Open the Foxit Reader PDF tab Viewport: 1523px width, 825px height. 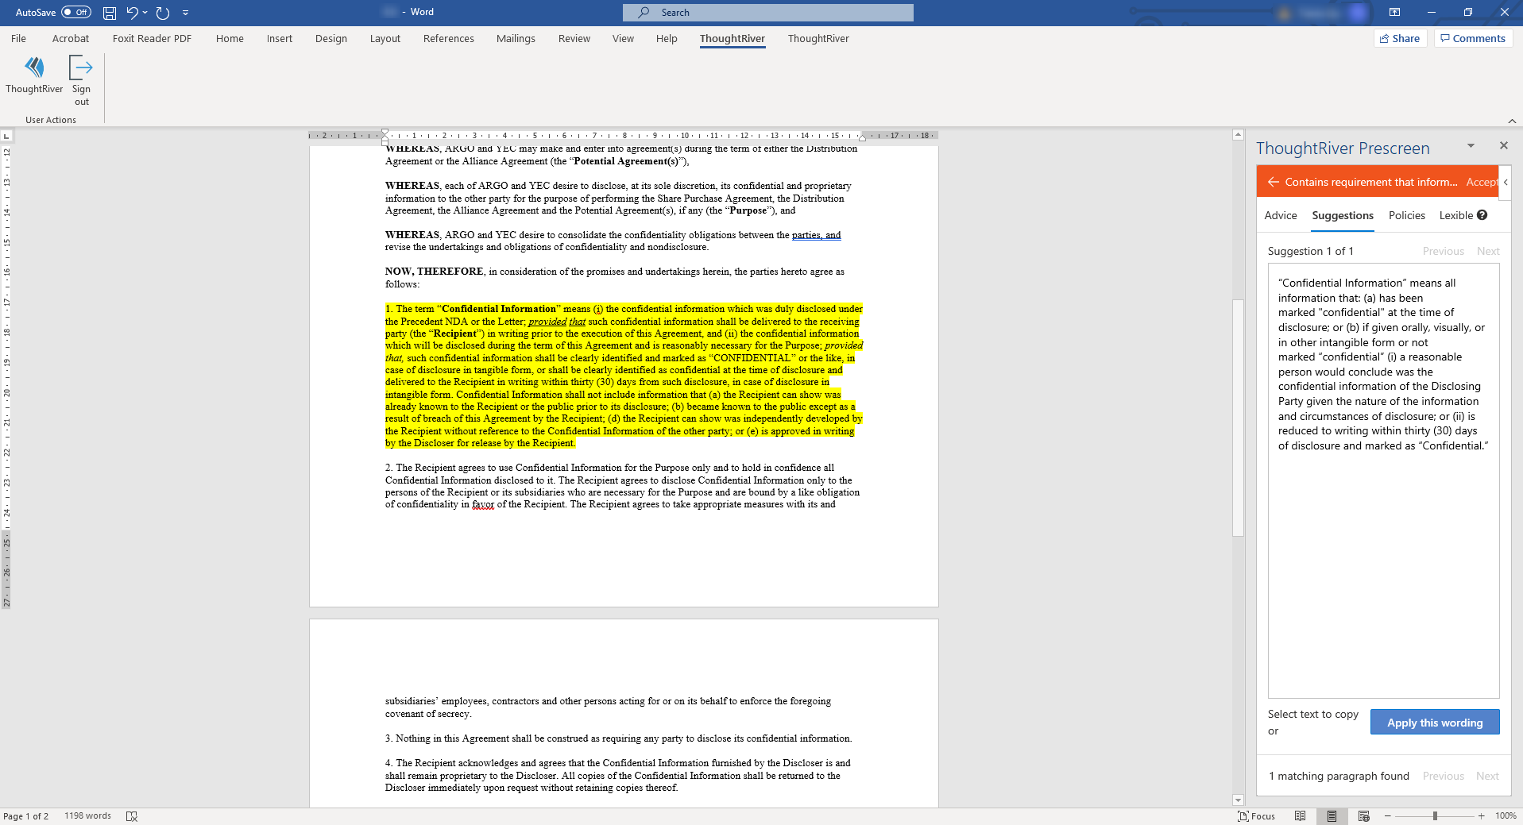click(x=152, y=38)
